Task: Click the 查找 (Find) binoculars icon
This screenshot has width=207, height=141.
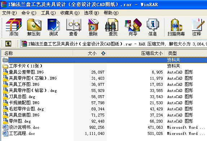Action: pyautogui.click(x=111, y=25)
